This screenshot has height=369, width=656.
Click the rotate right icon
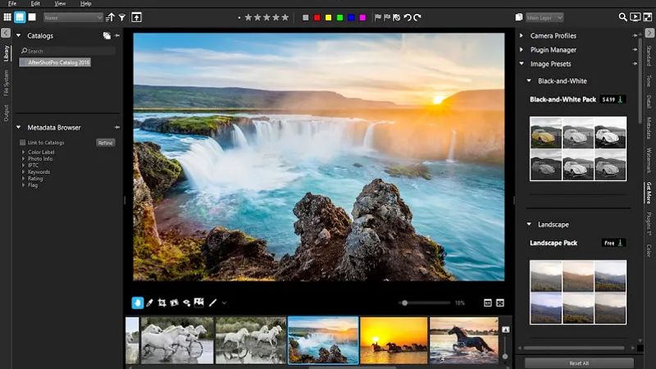[x=417, y=17]
